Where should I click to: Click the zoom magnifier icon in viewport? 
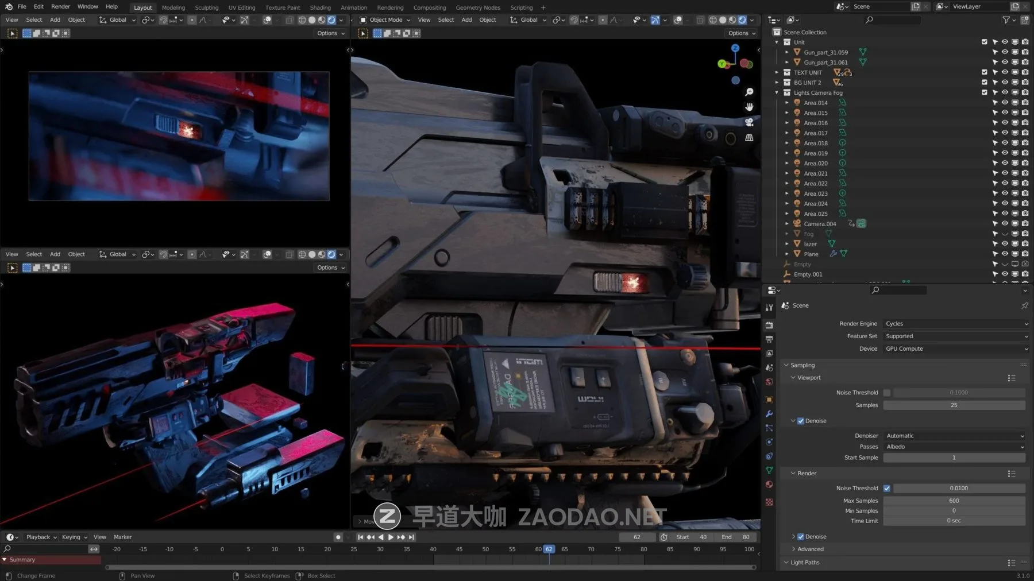pyautogui.click(x=749, y=92)
